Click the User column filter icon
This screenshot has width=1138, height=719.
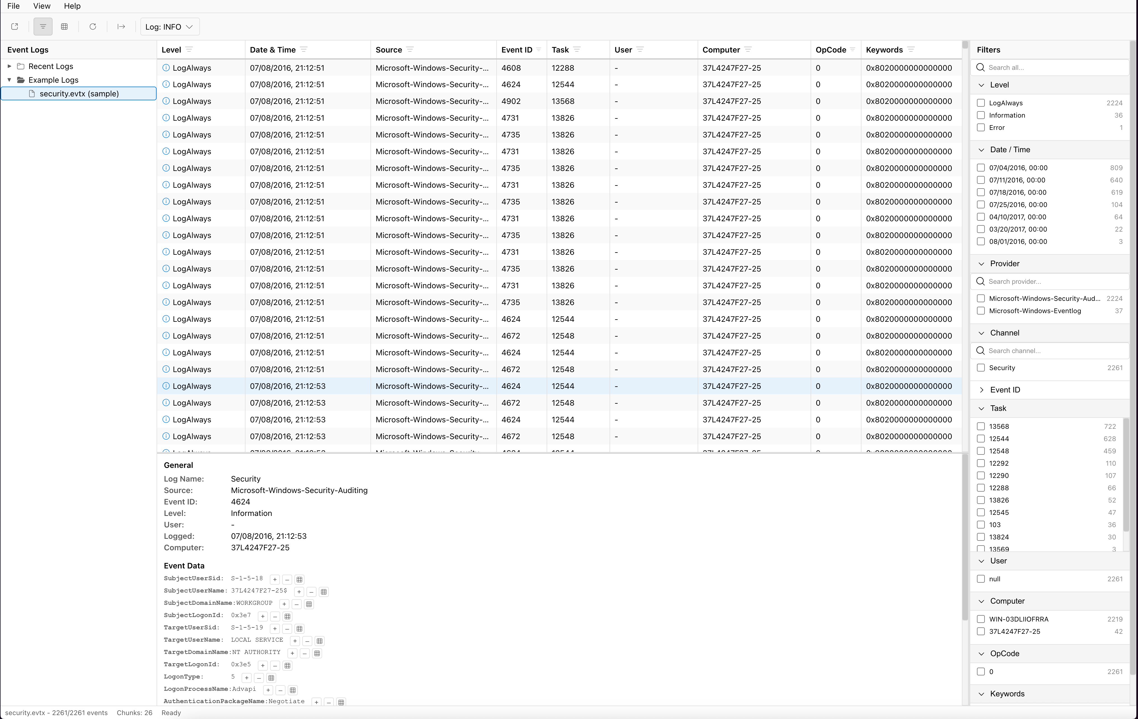pos(640,49)
